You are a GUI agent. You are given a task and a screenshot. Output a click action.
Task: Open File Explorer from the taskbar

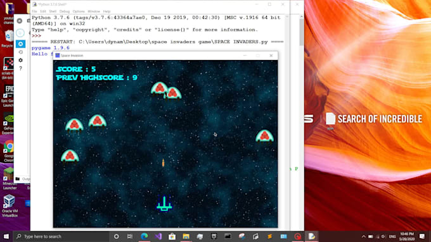pyautogui.click(x=186, y=236)
